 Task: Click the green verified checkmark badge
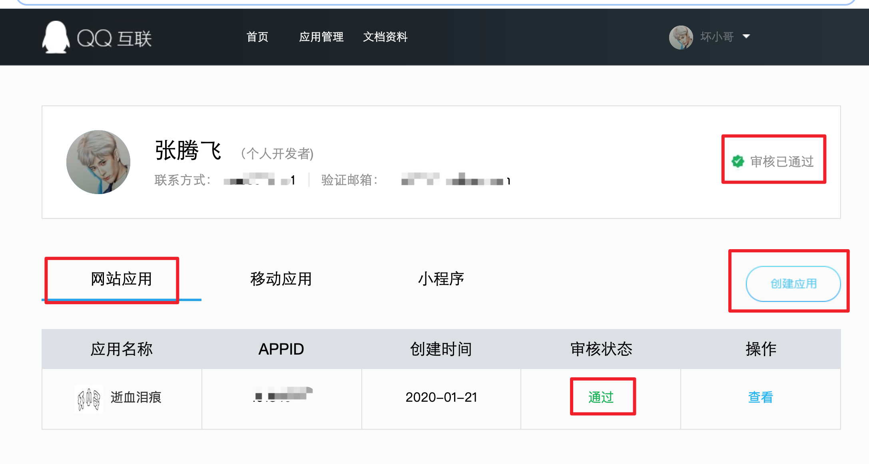(x=737, y=161)
